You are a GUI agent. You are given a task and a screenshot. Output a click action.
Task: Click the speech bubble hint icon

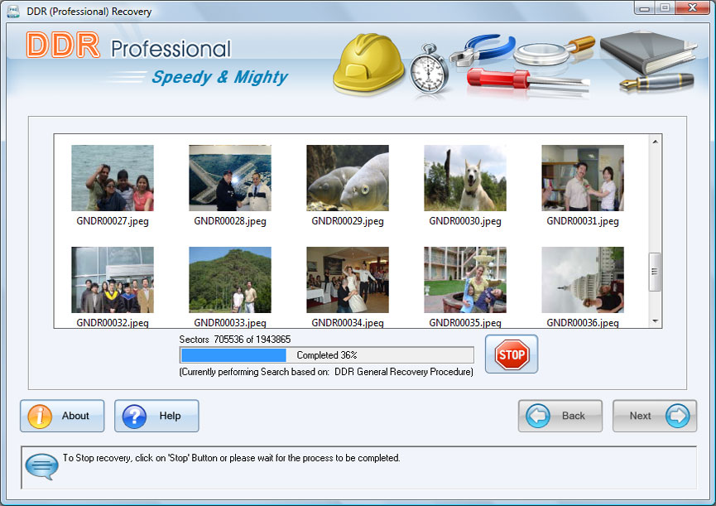41,466
